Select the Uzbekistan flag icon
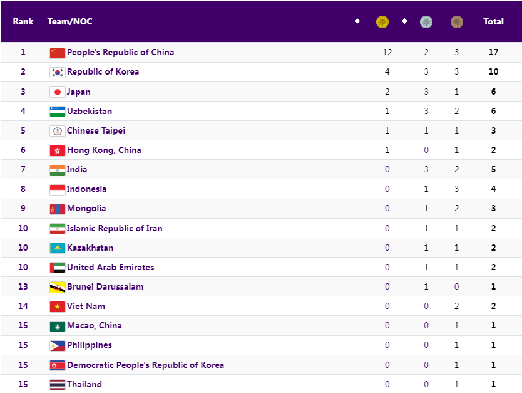Viewport: 522px width, 393px height. 57,112
